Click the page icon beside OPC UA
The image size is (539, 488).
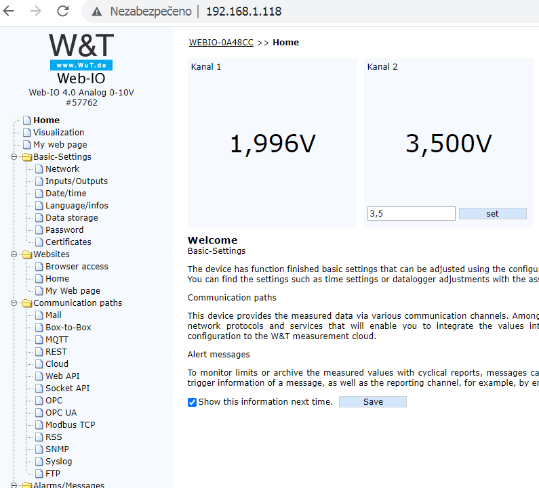pos(39,412)
